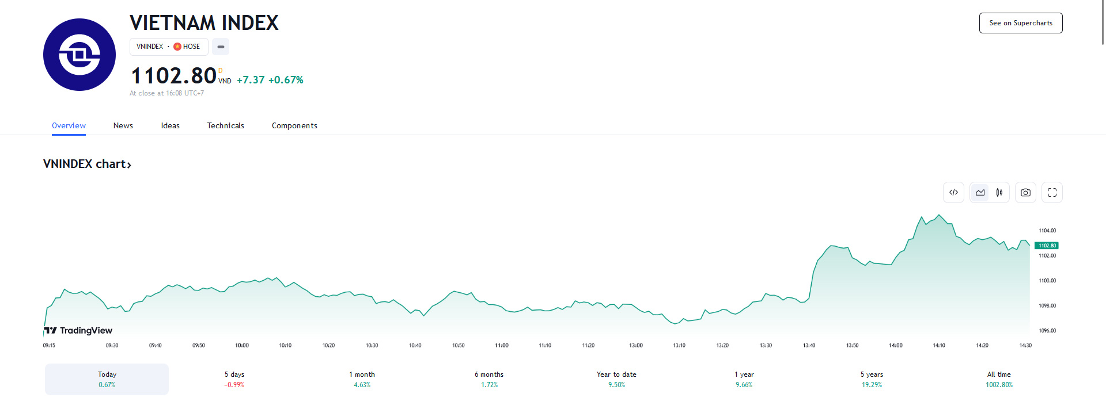Click the 1102.80 price label on axis
The width and height of the screenshot is (1106, 409).
1047,246
